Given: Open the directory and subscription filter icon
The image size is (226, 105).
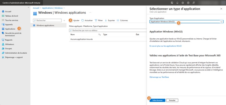Looking at the screenshot, I should click(x=172, y=3).
